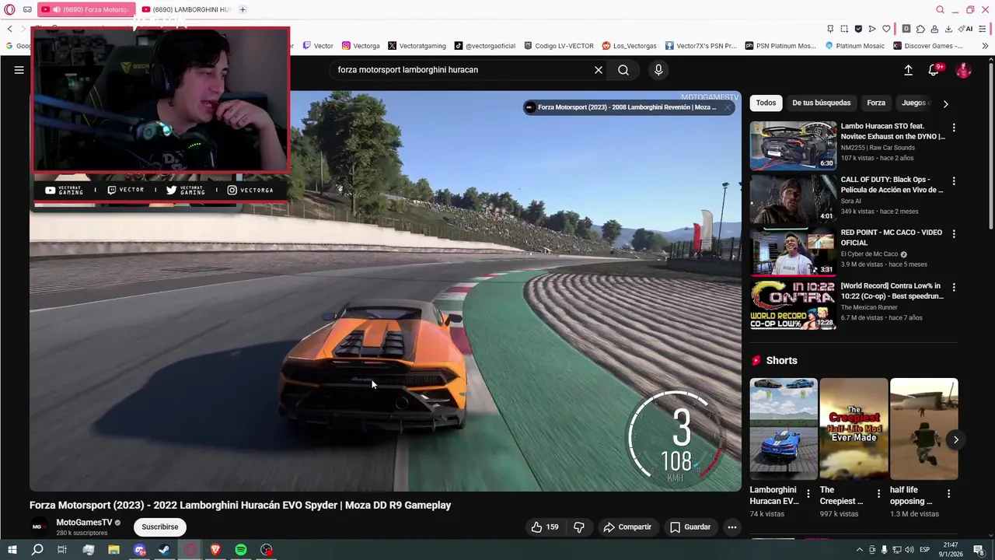
Task: Open the half life opposing short
Action: click(x=923, y=429)
